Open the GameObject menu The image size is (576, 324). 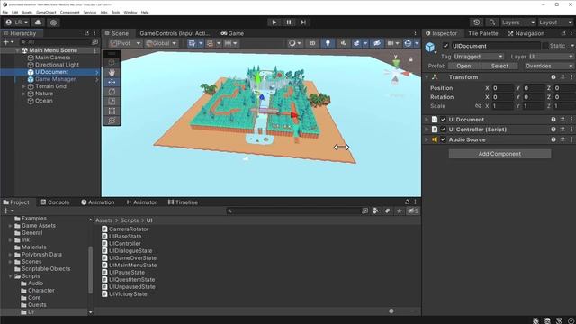[46, 12]
